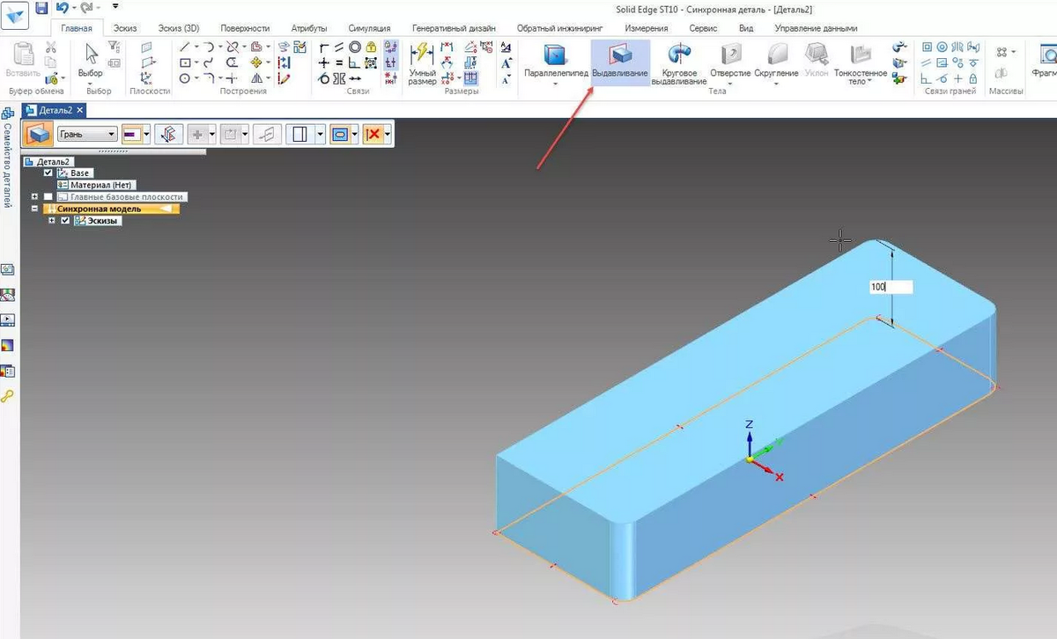Expand the Выбор tool dropdown arrow

90,83
